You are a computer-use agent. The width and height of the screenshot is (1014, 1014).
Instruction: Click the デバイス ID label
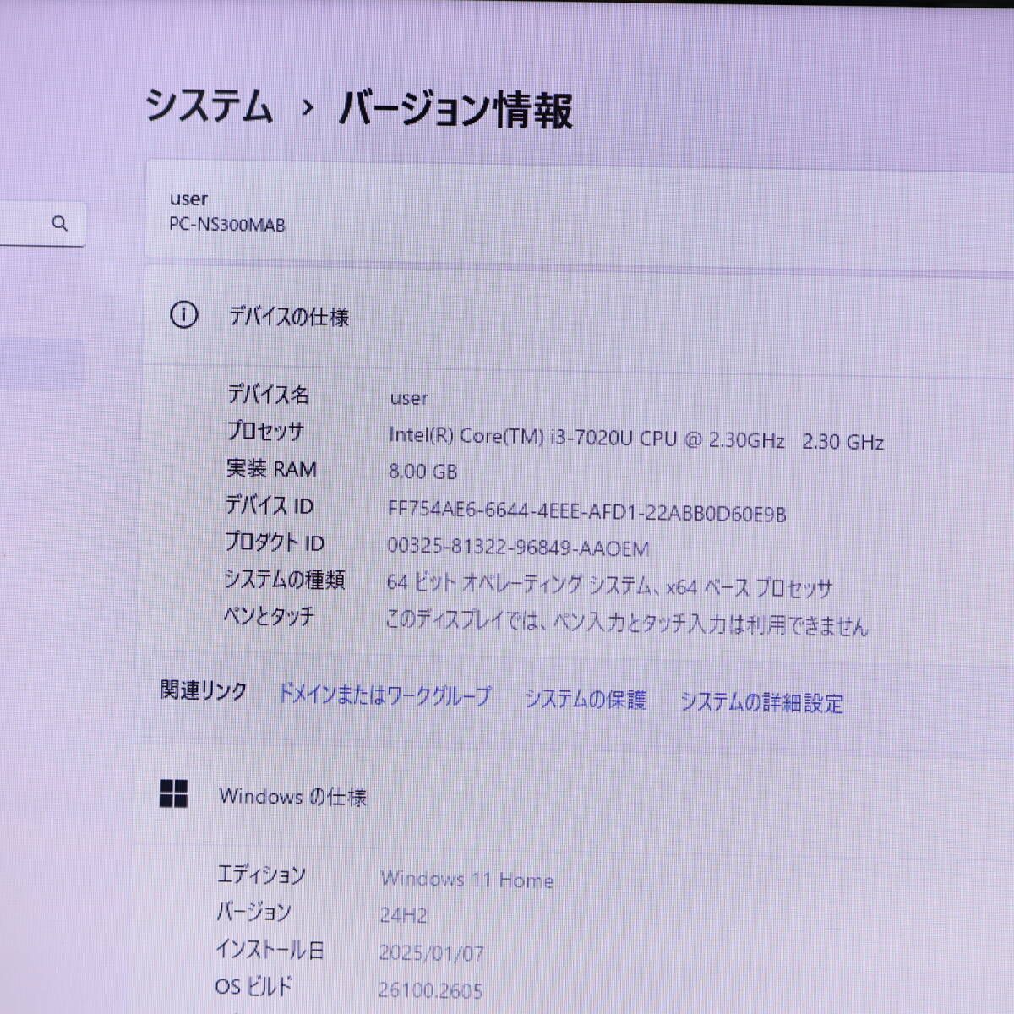click(x=269, y=505)
